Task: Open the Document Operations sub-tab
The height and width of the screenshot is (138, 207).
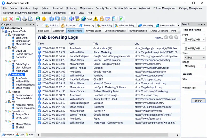Action: 115,31
